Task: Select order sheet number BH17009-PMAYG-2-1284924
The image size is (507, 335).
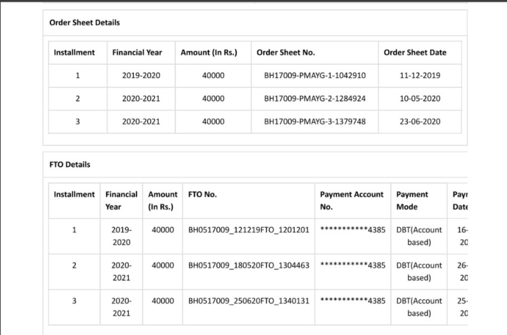Action: tap(315, 98)
